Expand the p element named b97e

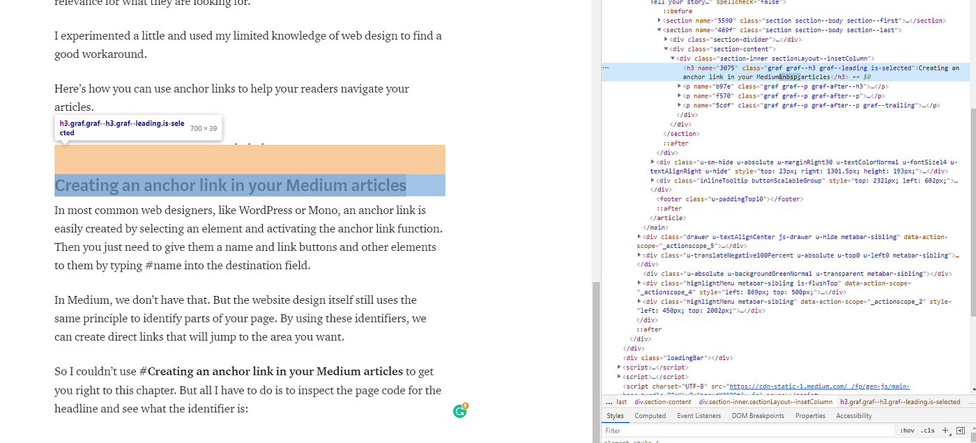[x=678, y=86]
